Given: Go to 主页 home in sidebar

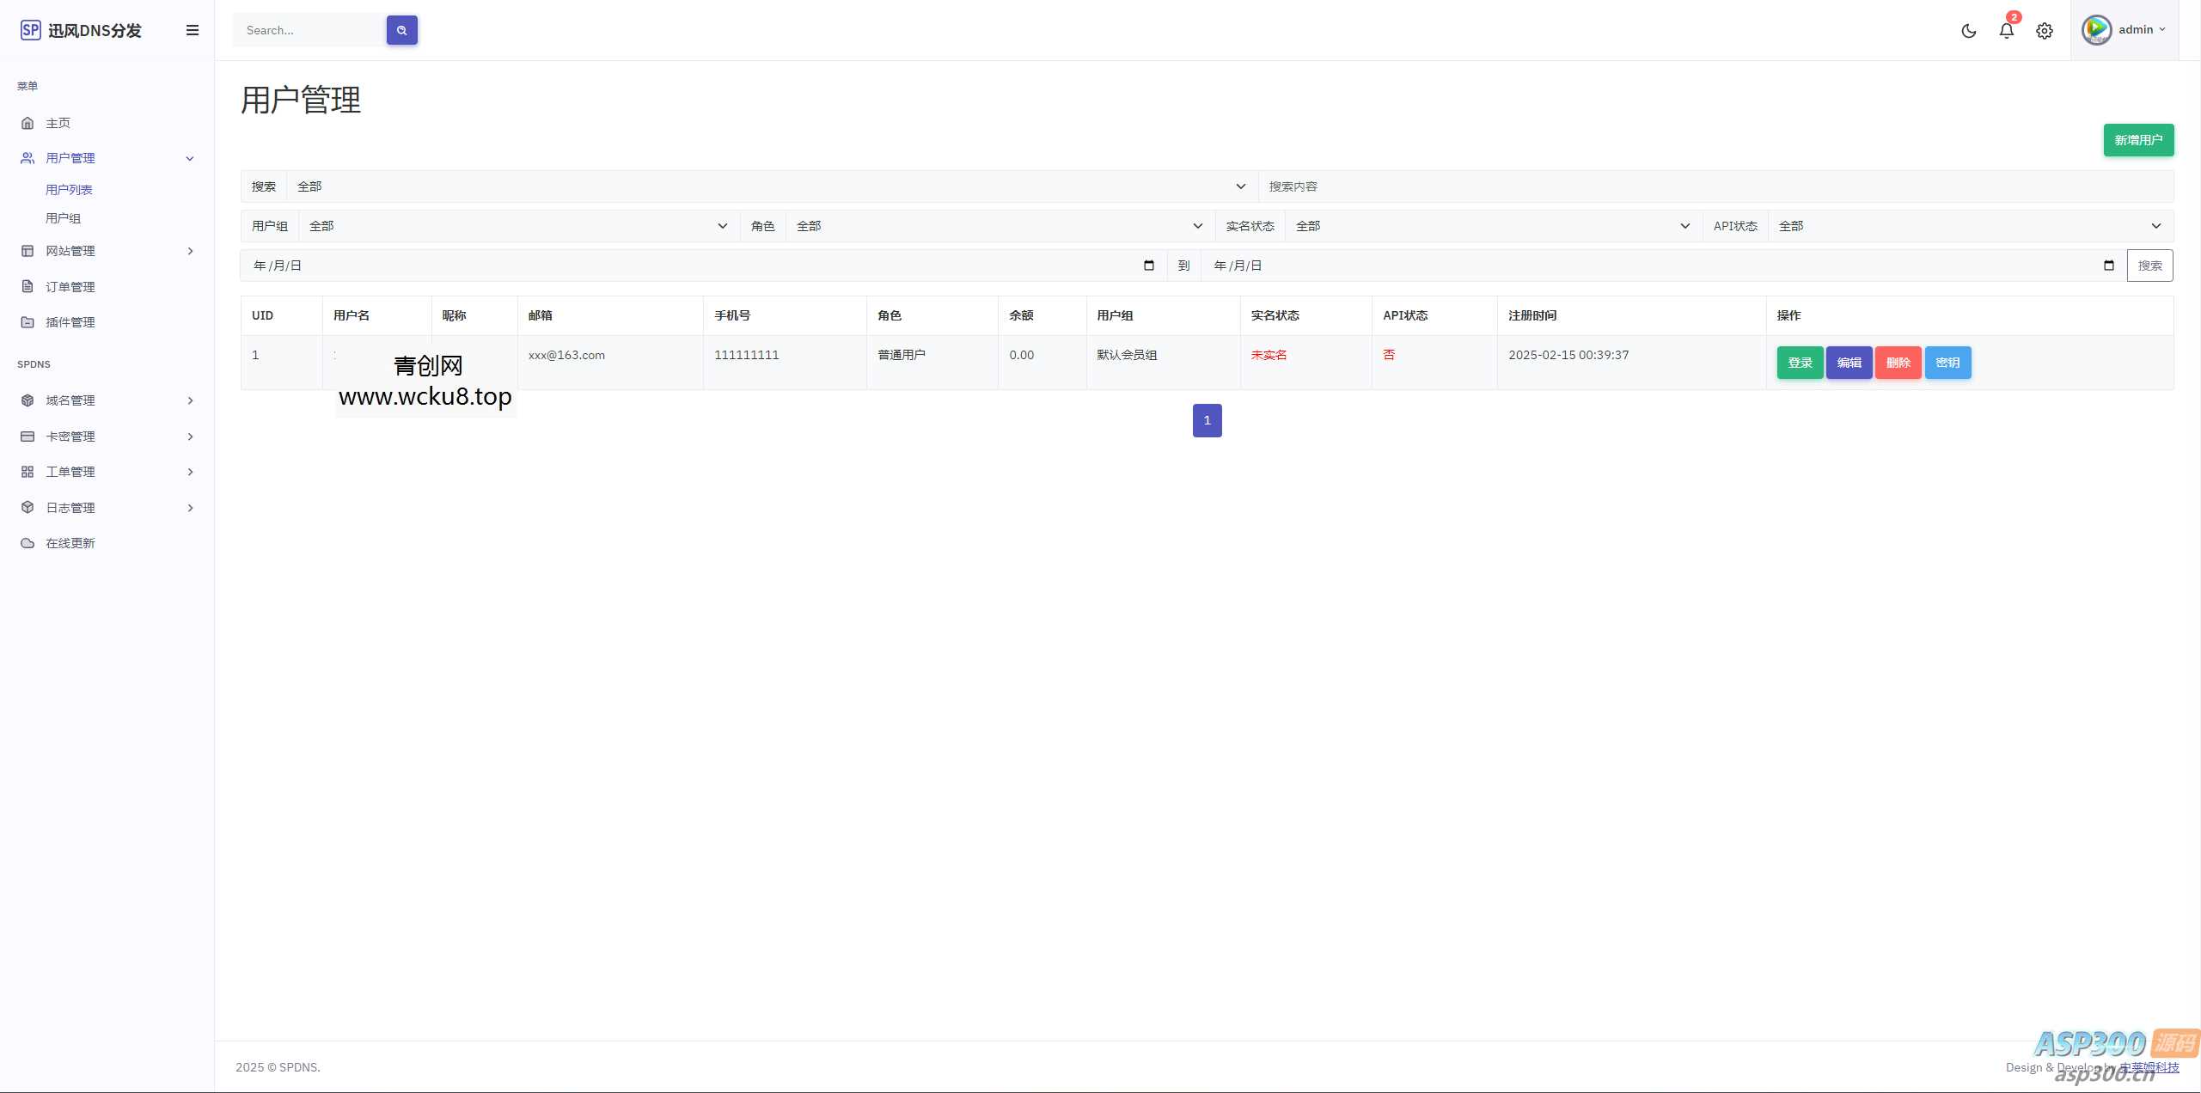Looking at the screenshot, I should point(58,123).
